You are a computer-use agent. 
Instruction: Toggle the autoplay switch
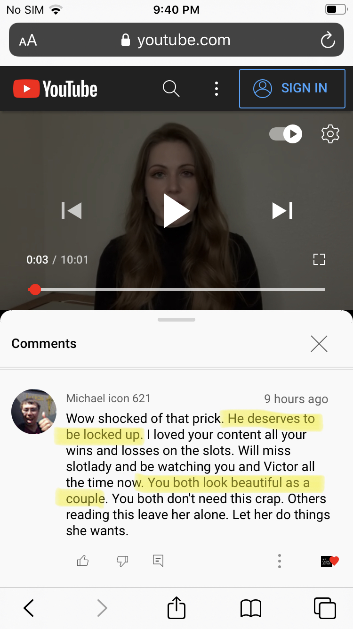click(286, 134)
